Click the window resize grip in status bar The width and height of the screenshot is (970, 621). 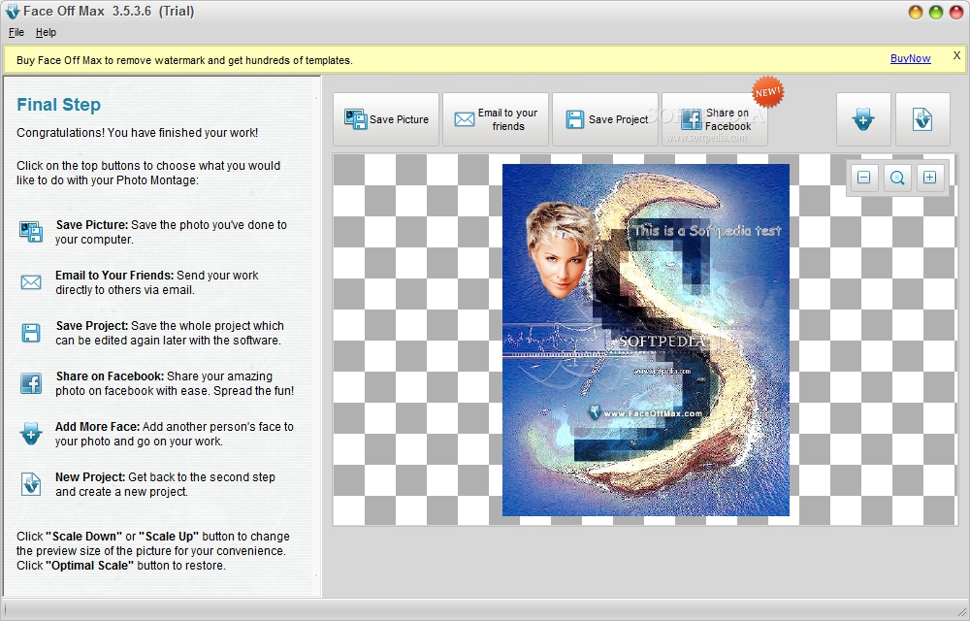click(960, 611)
